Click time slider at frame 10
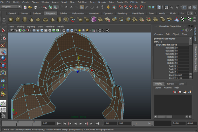Image resolution: width=198 pixels, height=132 pixels. [x=17, y=123]
